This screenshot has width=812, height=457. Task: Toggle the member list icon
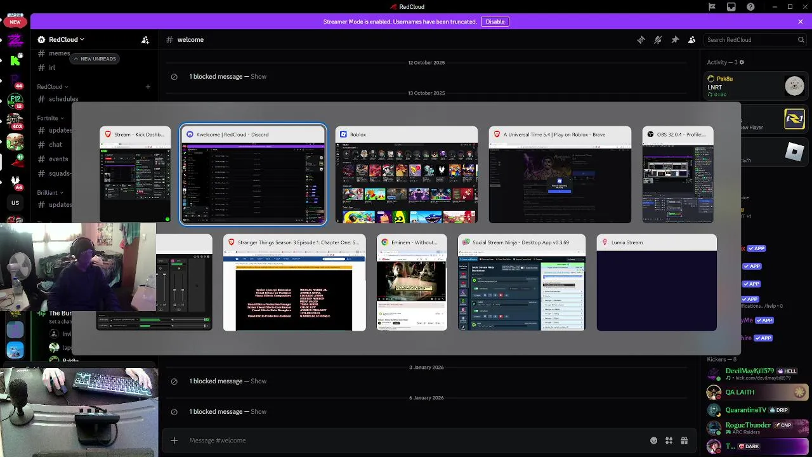(692, 39)
